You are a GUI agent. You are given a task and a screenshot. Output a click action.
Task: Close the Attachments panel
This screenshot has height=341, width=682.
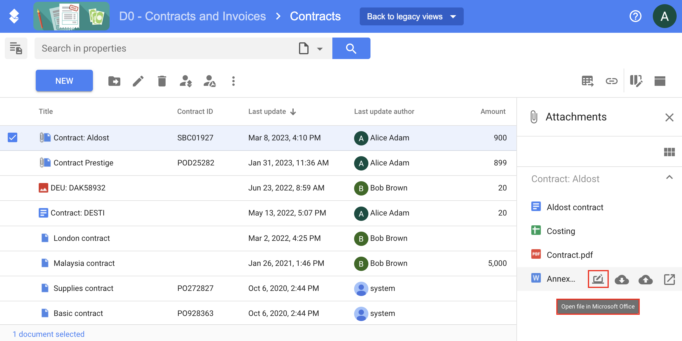pyautogui.click(x=669, y=117)
